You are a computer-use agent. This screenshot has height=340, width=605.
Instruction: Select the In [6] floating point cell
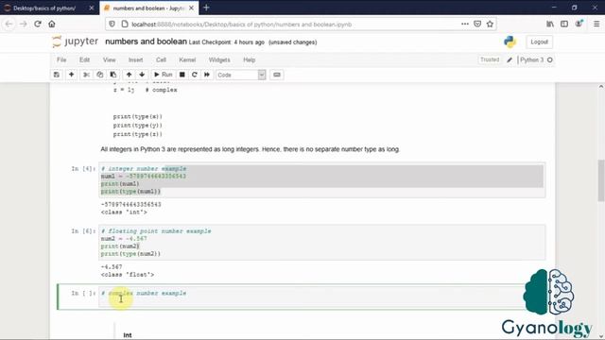point(321,243)
